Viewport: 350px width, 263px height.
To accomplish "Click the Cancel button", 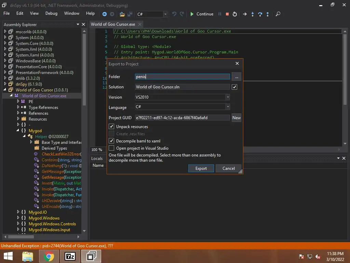I will (x=229, y=168).
